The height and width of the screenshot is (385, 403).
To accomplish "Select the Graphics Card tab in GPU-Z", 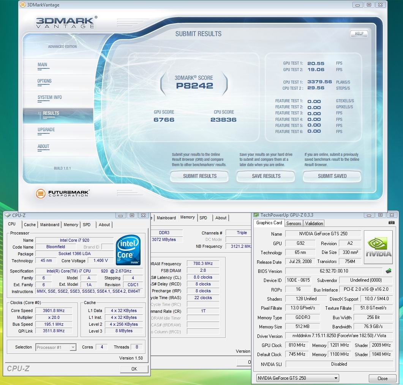I will (269, 223).
